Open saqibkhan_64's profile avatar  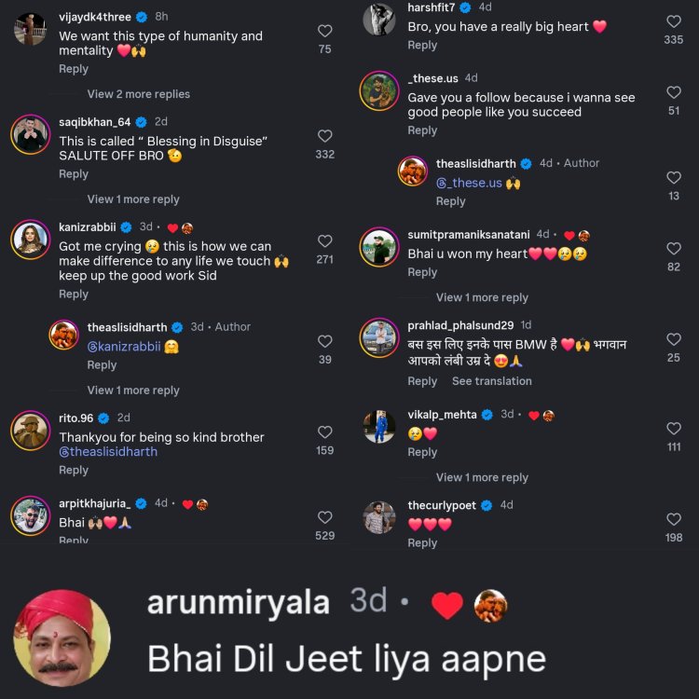pos(31,134)
